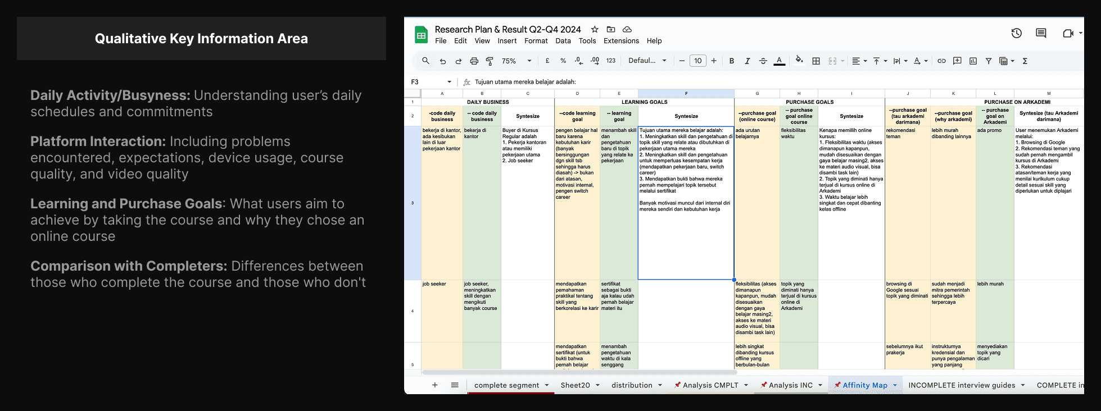1101x411 pixels.
Task: Open the Google Sheets home icon
Action: tap(421, 35)
